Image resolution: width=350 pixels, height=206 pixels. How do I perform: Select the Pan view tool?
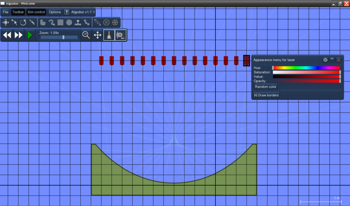[x=98, y=35]
